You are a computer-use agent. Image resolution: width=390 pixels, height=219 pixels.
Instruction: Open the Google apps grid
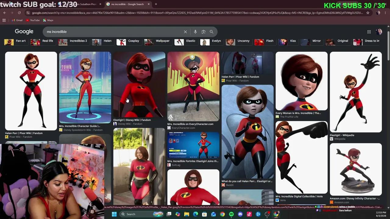(369, 32)
